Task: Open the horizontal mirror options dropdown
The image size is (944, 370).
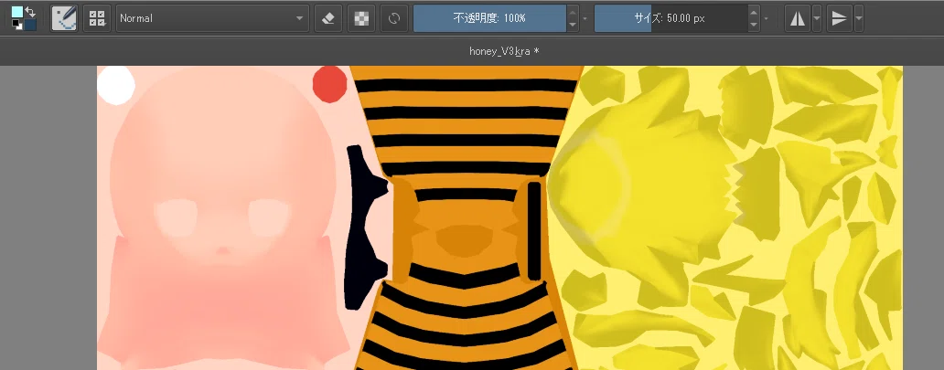Action: (x=817, y=18)
